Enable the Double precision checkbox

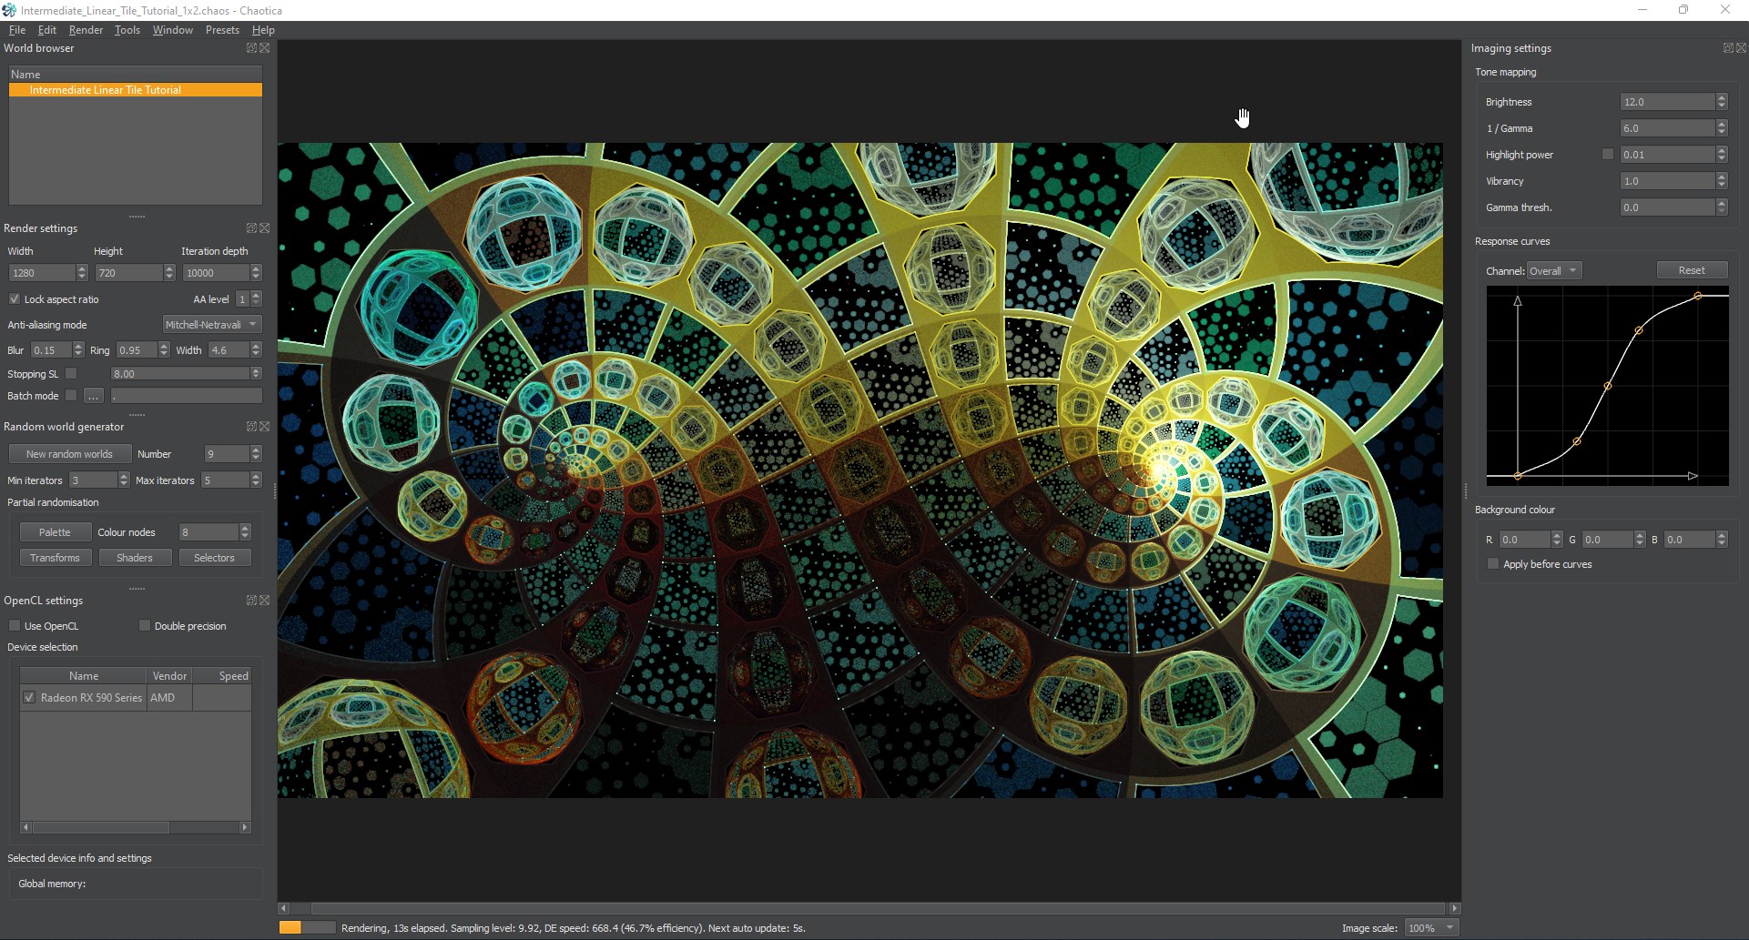[144, 626]
